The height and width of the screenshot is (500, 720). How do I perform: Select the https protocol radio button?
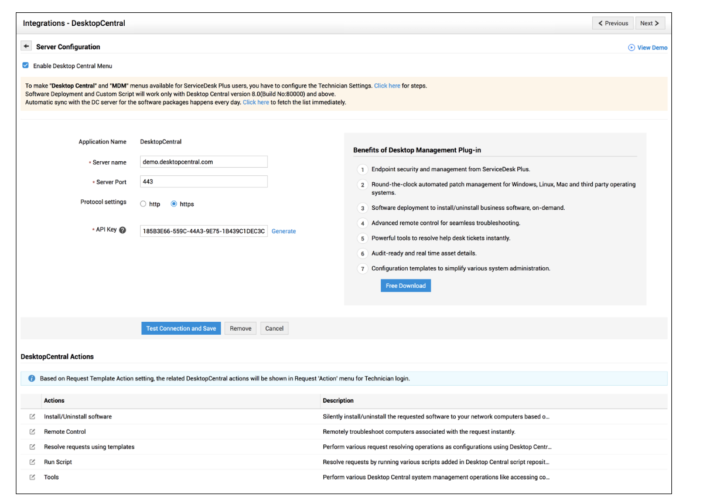pyautogui.click(x=174, y=204)
